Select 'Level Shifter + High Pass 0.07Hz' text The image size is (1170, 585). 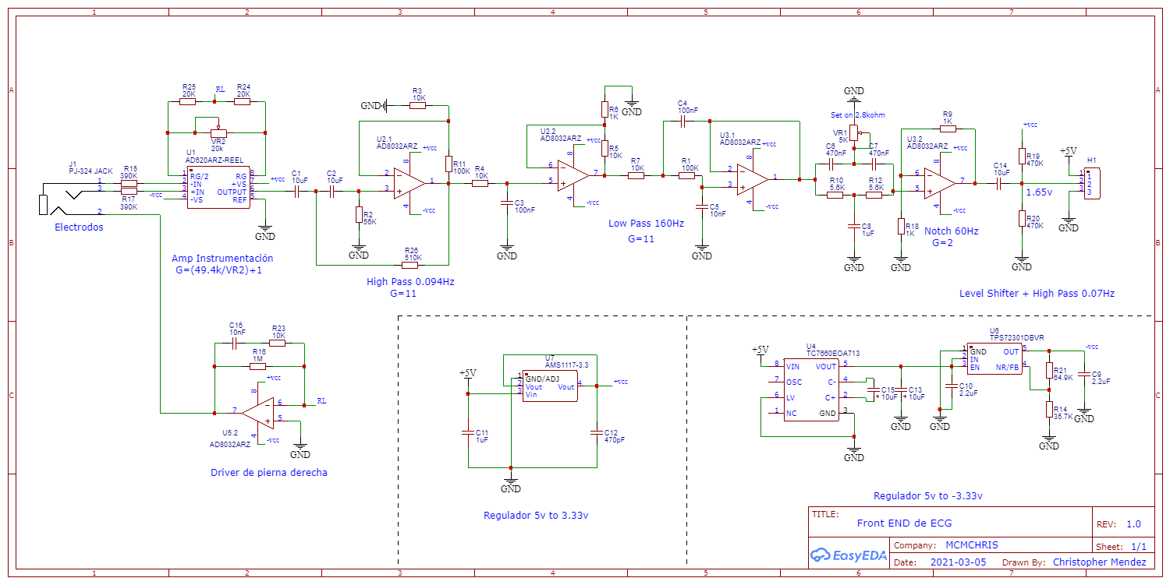[x=1037, y=294]
